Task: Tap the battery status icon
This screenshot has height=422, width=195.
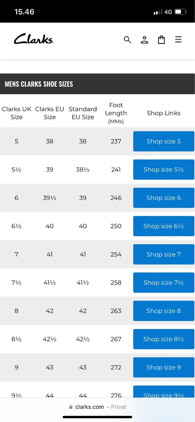Action: coord(181,12)
